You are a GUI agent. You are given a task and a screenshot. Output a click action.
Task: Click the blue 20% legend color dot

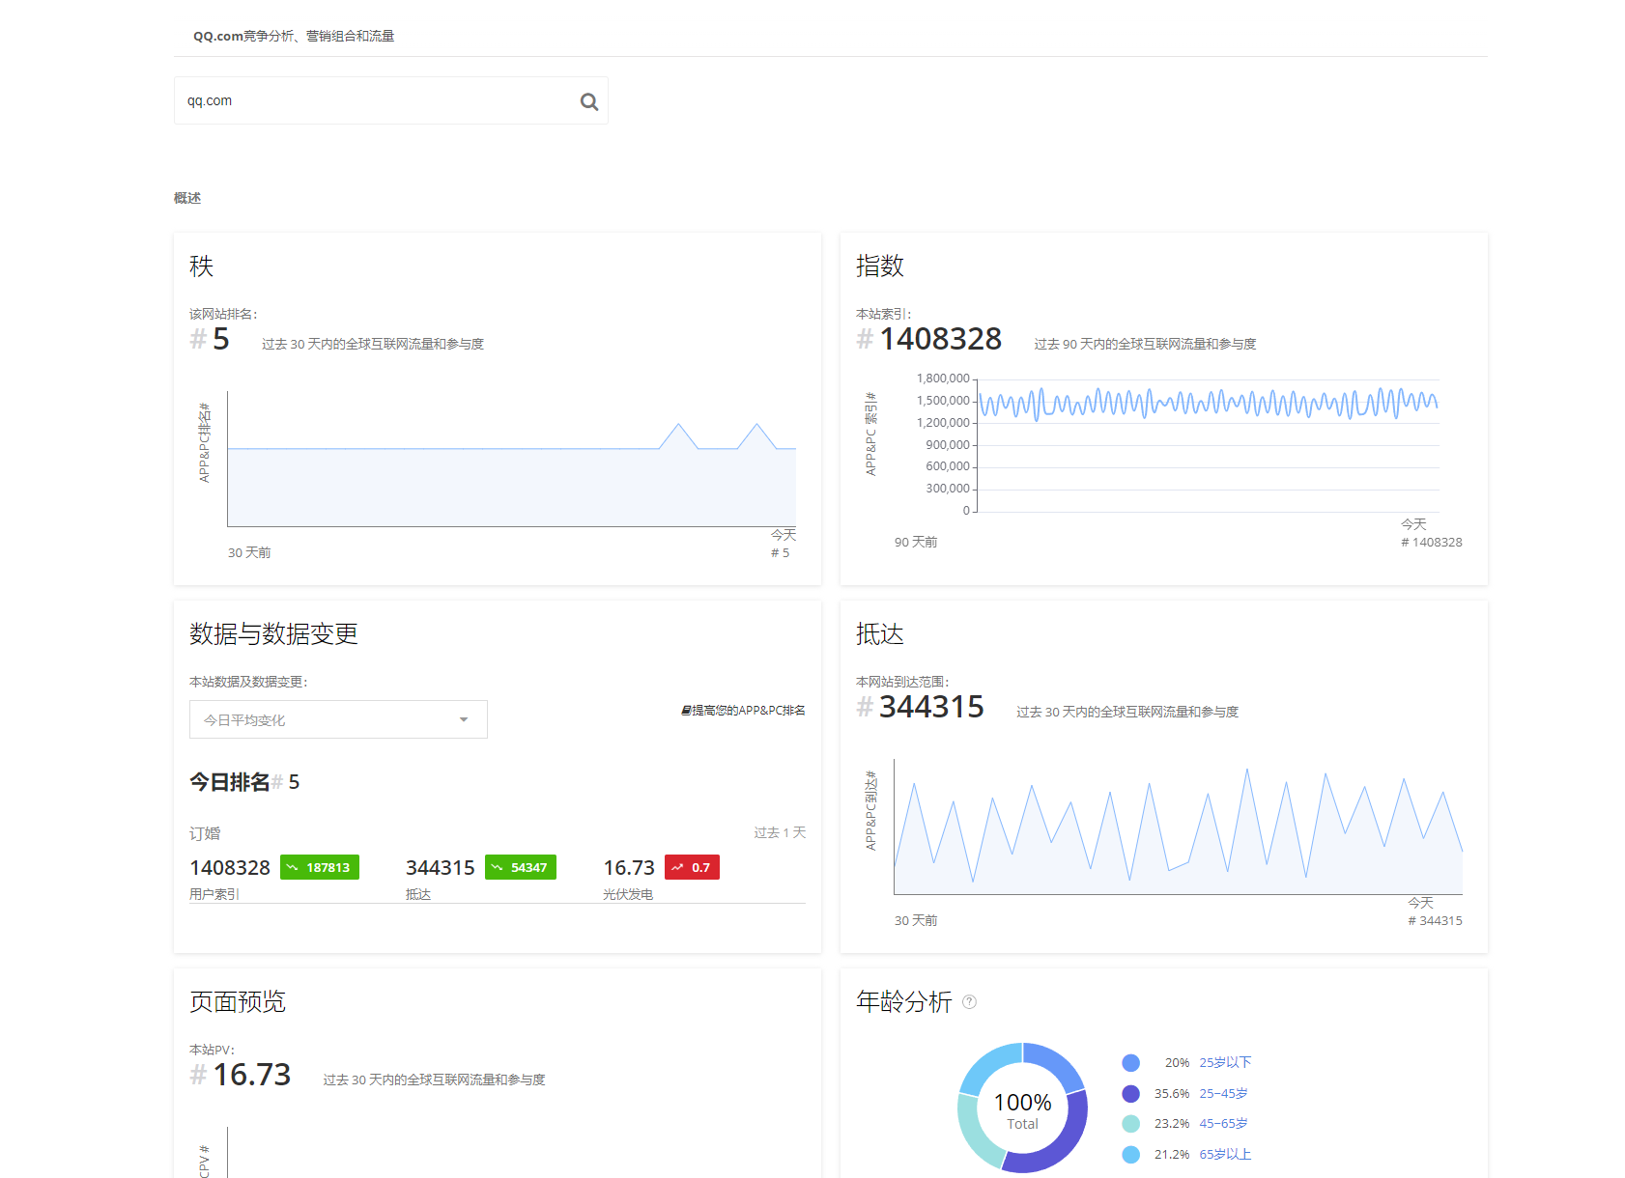(1130, 1063)
